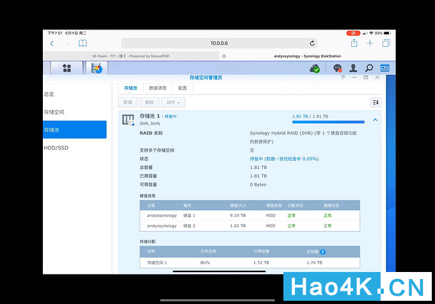Open DSM widgets panel icon

[x=385, y=68]
